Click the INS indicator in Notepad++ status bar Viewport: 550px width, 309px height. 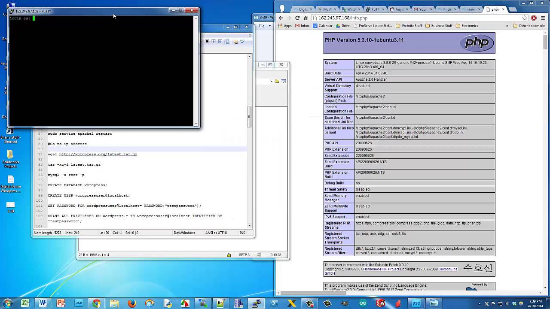[x=242, y=233]
